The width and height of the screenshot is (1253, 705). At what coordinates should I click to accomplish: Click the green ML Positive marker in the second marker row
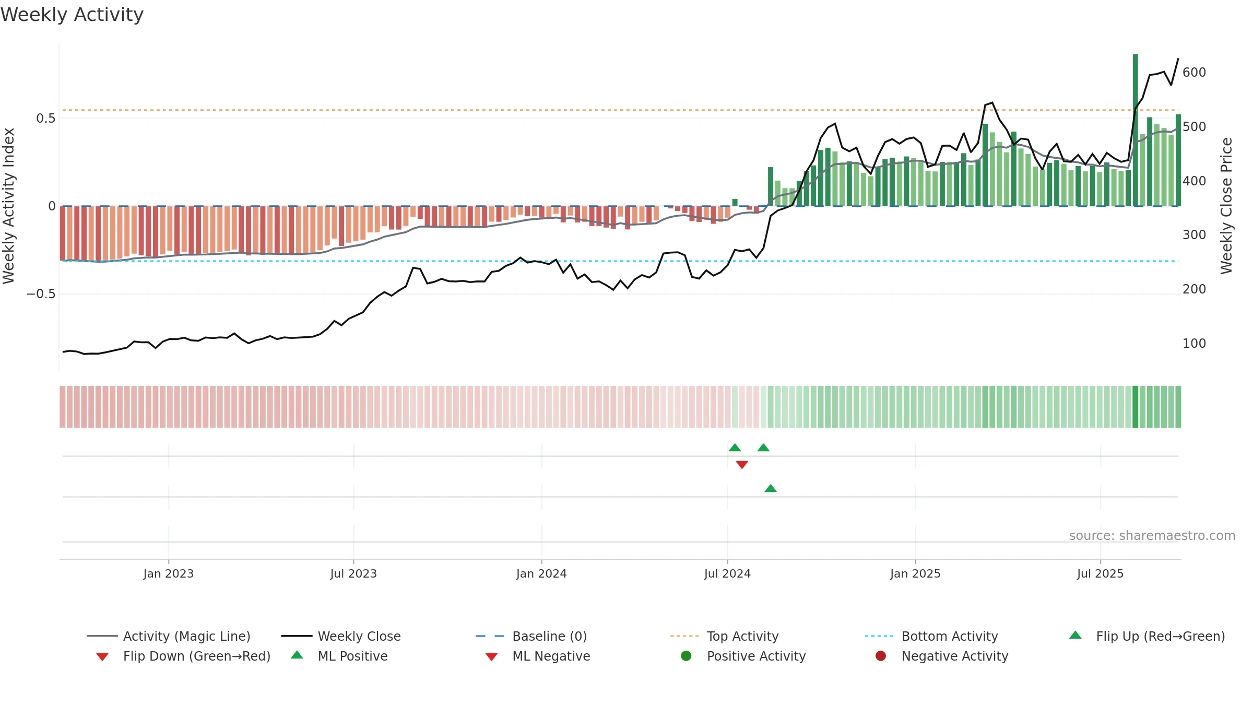coord(771,488)
